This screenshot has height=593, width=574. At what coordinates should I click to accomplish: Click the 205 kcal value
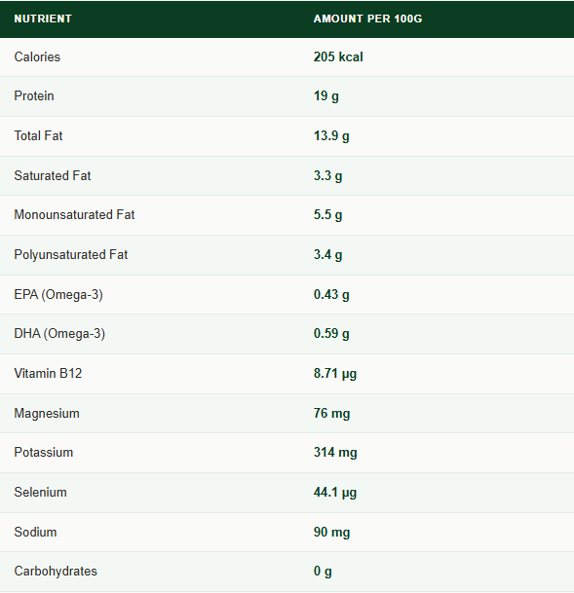338,57
